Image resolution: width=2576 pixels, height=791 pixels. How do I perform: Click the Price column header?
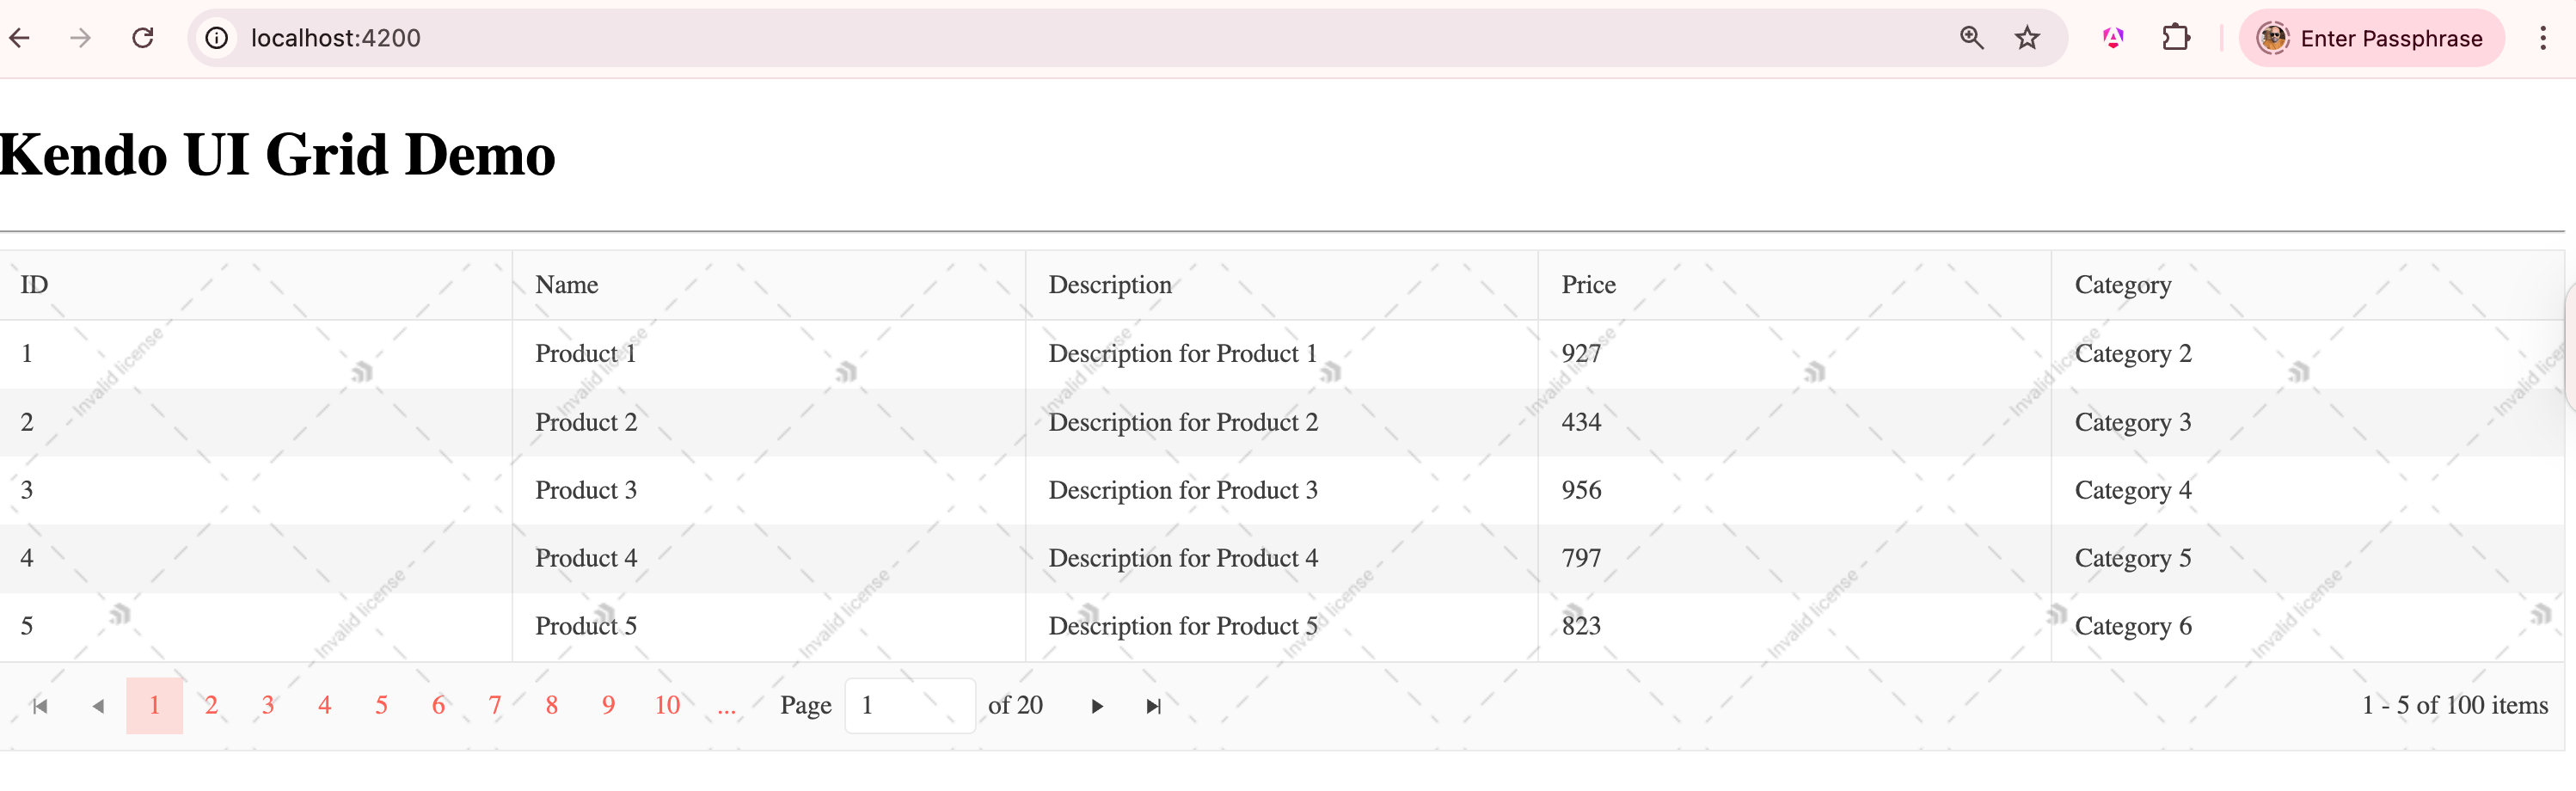click(1588, 285)
